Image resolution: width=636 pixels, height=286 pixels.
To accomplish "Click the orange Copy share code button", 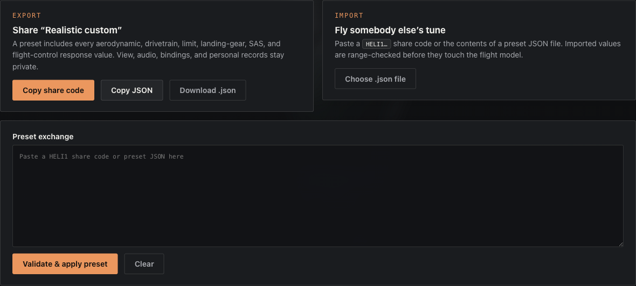I will [x=53, y=90].
